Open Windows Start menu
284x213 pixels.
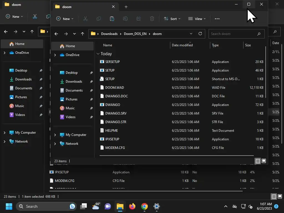[9, 206]
